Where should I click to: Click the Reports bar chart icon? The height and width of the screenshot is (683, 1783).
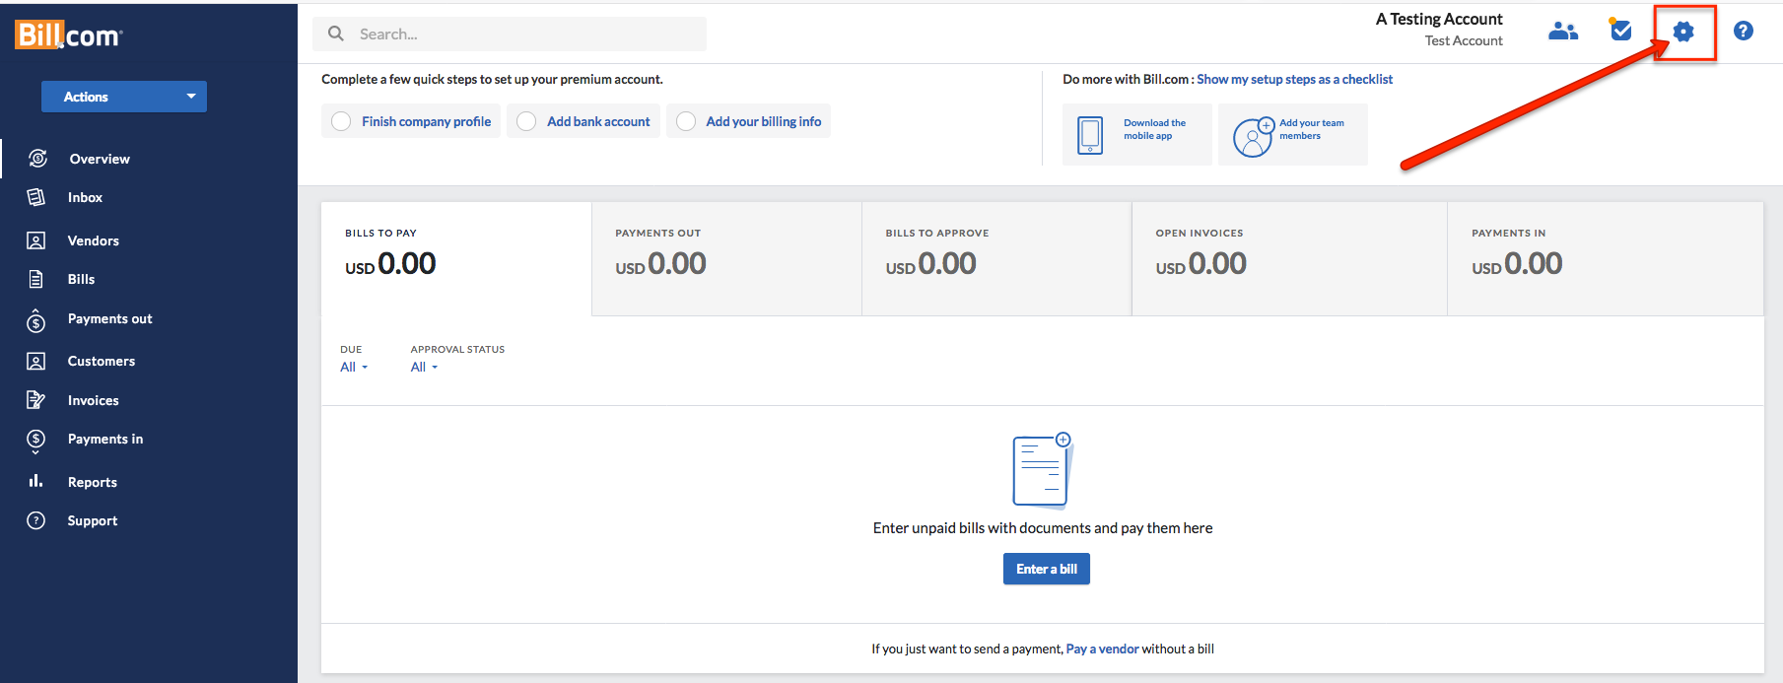coord(36,481)
